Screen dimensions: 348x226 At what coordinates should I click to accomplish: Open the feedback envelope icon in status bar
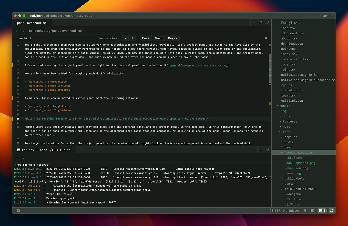(313, 210)
